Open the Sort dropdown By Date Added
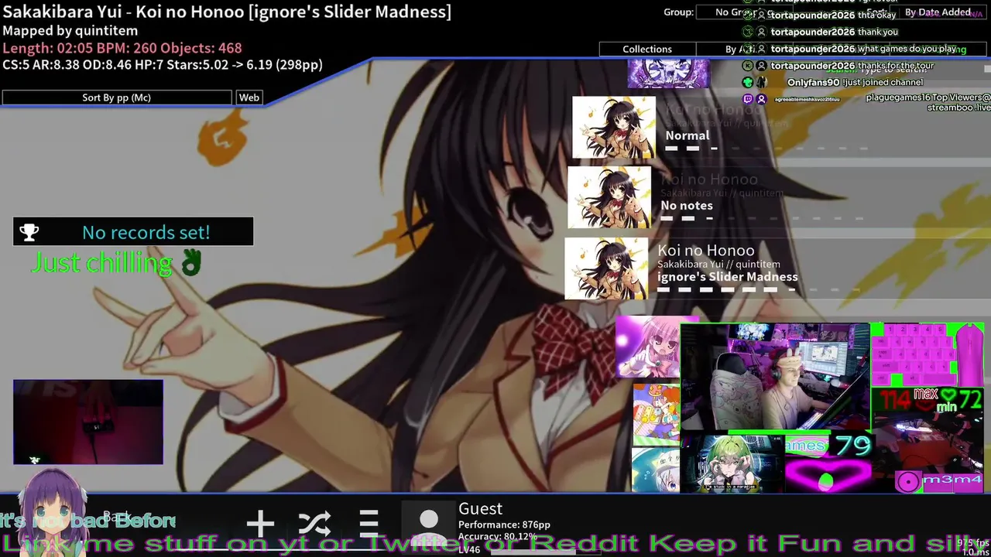 (x=938, y=12)
